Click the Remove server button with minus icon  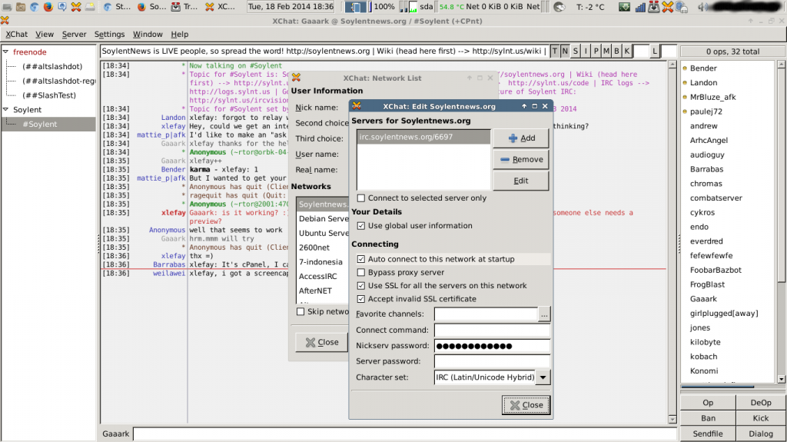520,160
